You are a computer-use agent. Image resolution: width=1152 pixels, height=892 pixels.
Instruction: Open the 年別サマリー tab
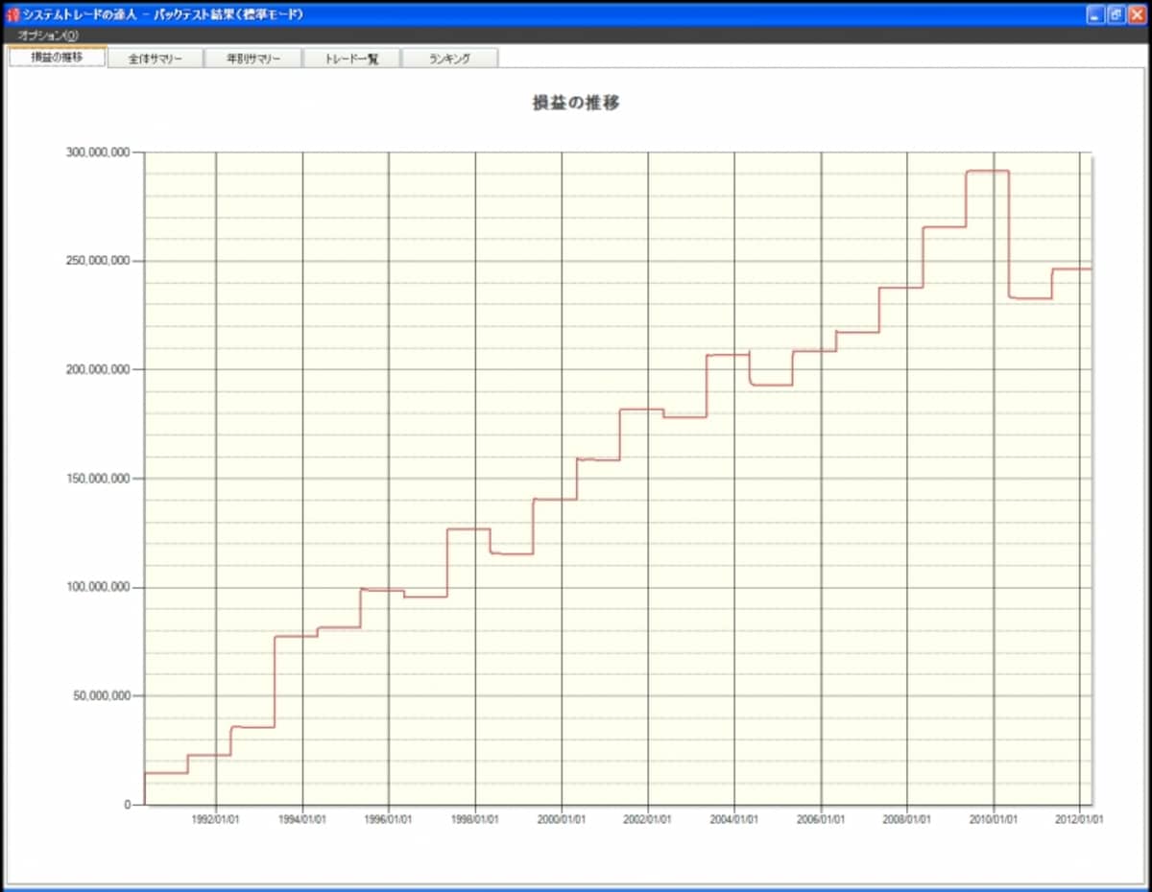[x=253, y=59]
